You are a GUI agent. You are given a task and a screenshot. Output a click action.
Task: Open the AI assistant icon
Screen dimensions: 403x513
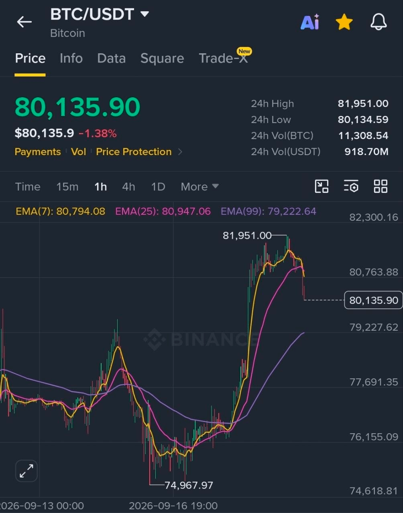click(310, 22)
